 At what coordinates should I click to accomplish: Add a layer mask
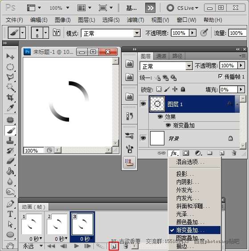pyautogui.click(x=186, y=153)
